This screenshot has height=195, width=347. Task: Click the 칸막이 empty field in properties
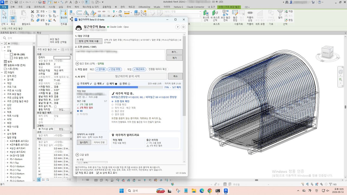[62, 57]
